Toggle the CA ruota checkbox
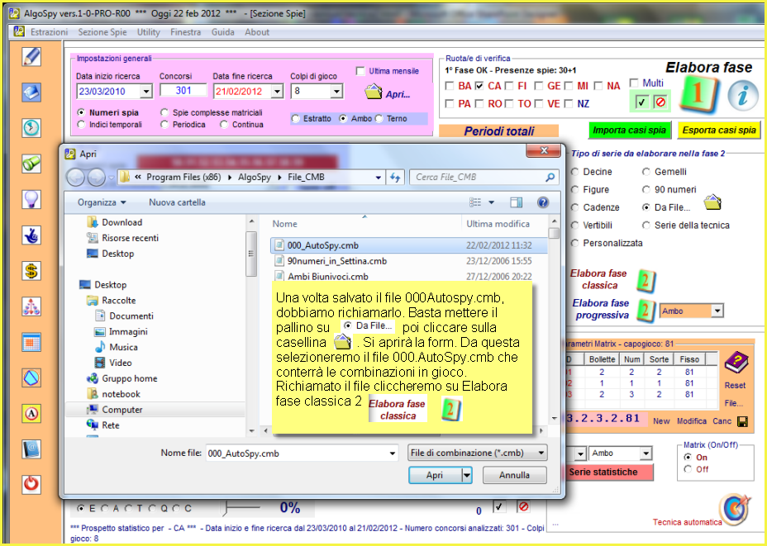The image size is (767, 546). coord(480,86)
